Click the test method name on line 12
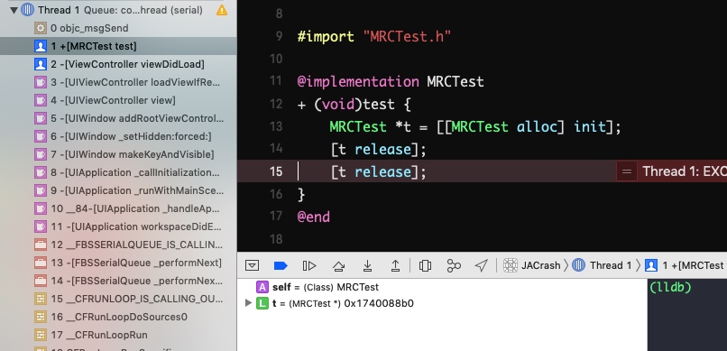 [x=379, y=105]
